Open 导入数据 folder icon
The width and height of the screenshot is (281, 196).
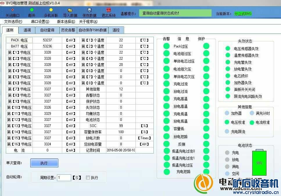70,10
